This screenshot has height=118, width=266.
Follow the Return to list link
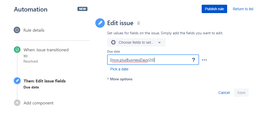click(243, 9)
